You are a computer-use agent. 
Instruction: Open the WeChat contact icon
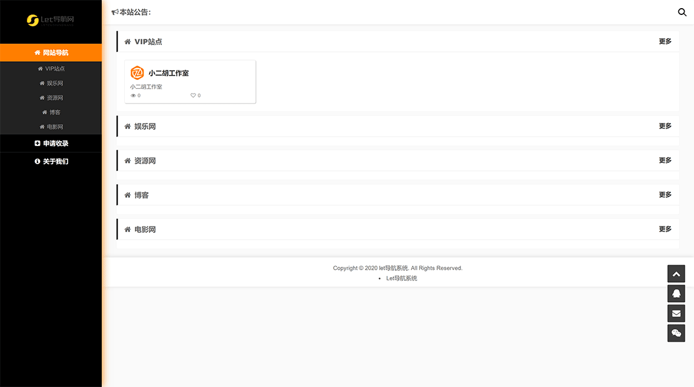pyautogui.click(x=676, y=333)
